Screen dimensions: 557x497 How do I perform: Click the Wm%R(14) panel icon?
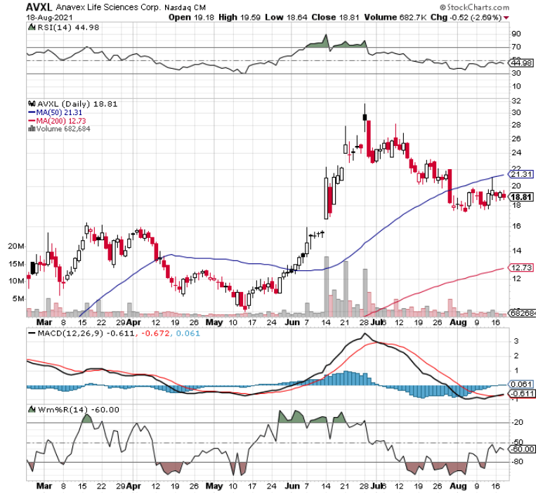point(32,410)
